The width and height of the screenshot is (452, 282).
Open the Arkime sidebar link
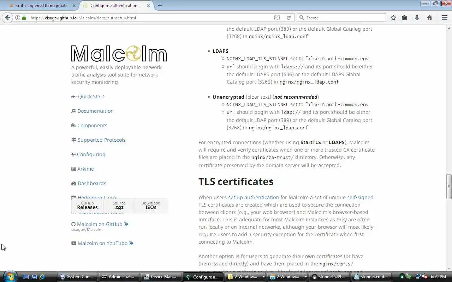pos(85,169)
